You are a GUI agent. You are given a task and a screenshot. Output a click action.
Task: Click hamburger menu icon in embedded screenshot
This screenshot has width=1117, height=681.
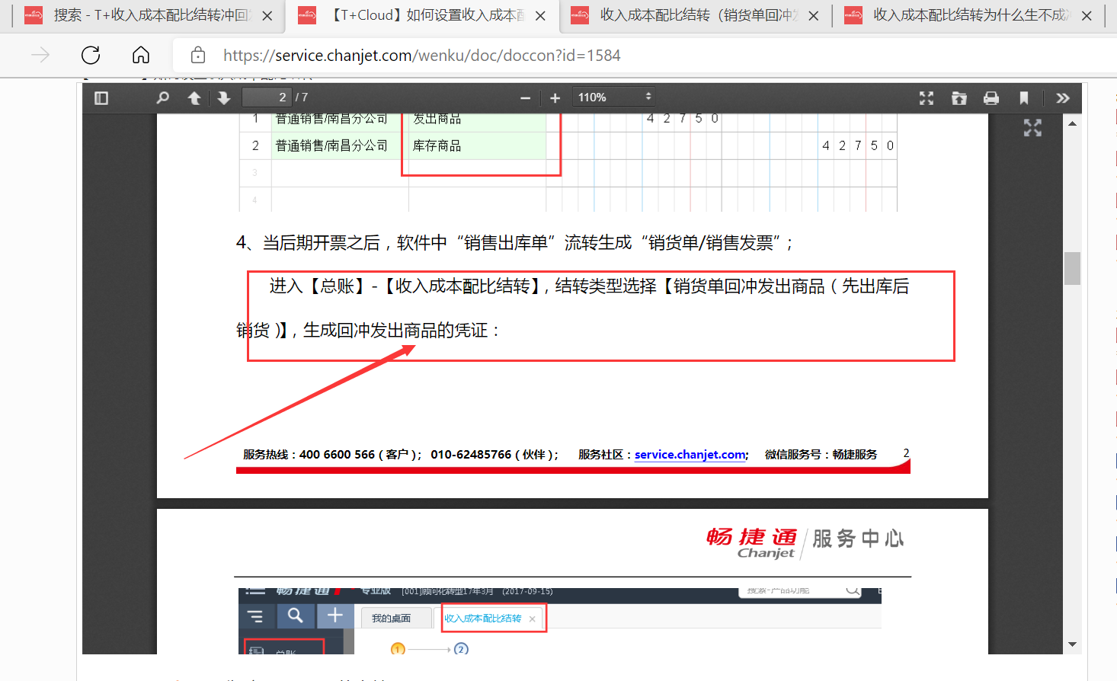click(255, 615)
